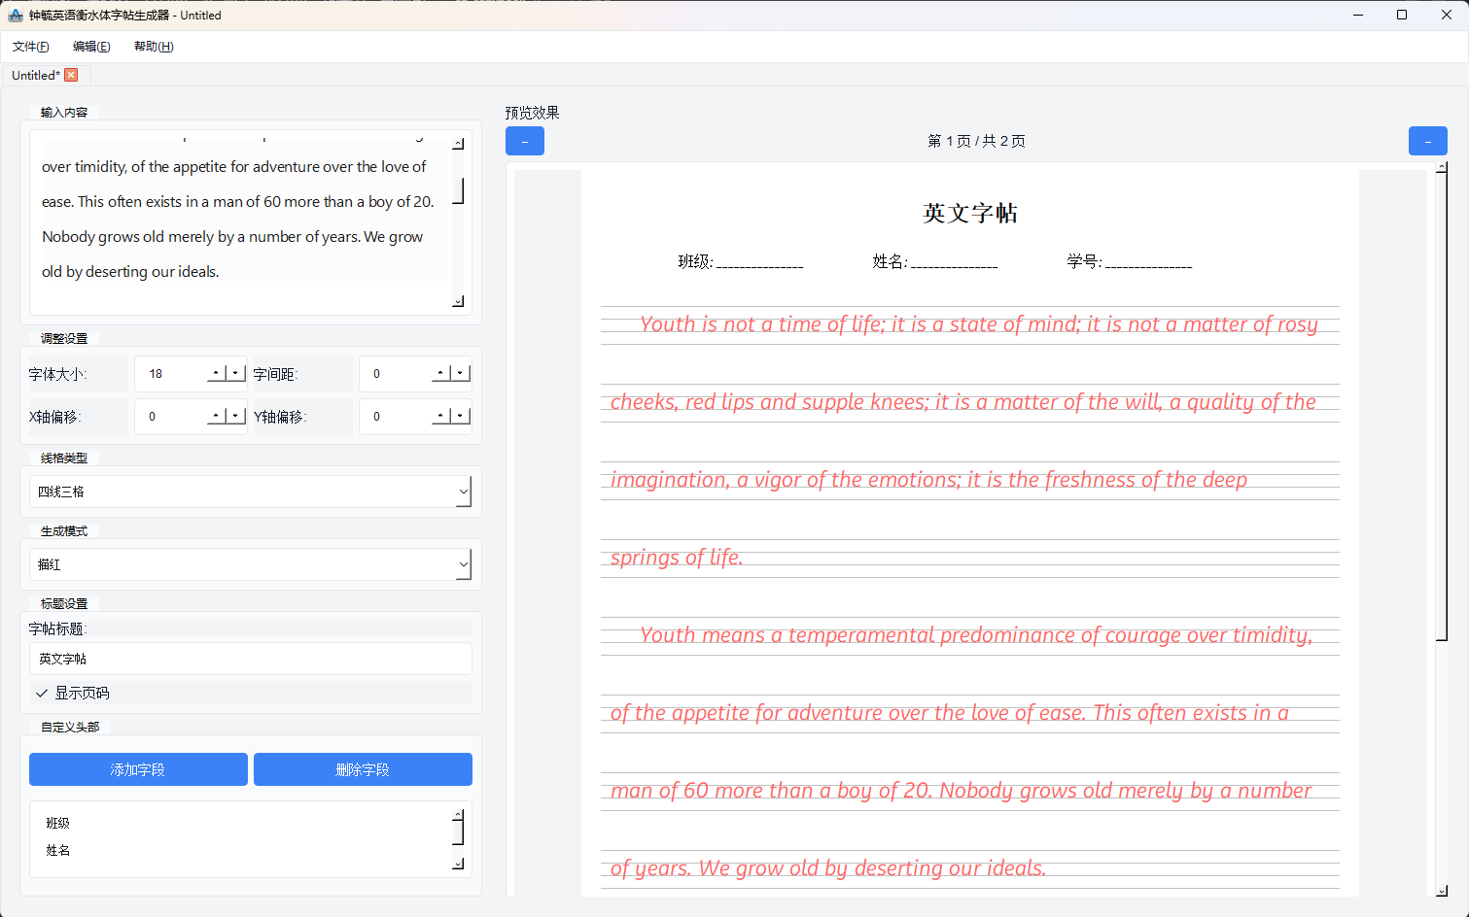Decrease Y轴偏移 with down arrow
The image size is (1469, 917).
tap(460, 417)
